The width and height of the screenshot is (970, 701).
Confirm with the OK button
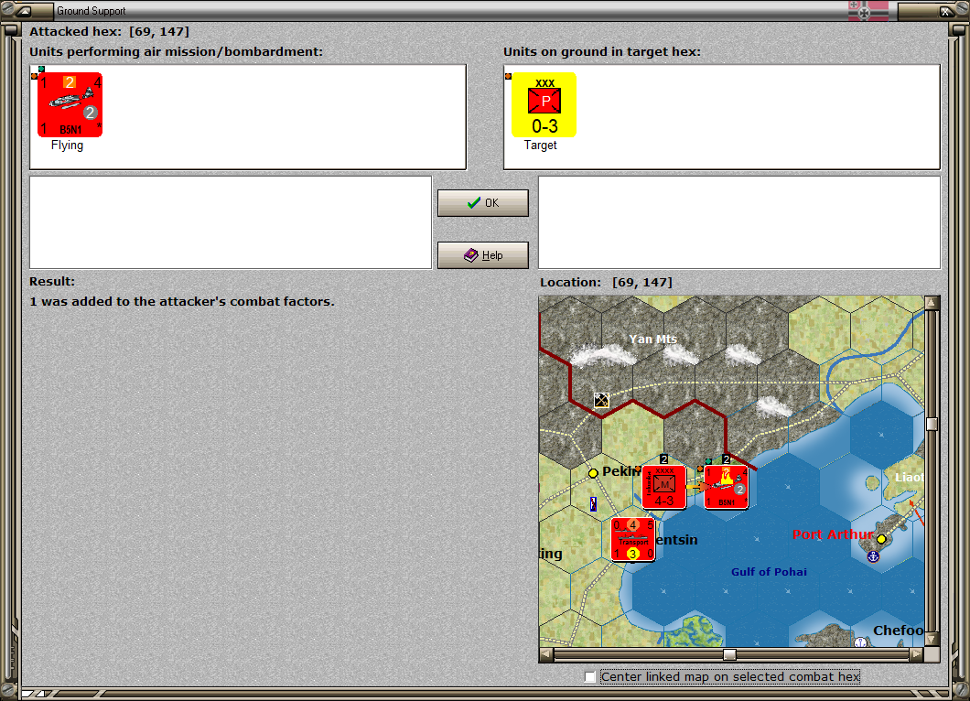pyautogui.click(x=483, y=203)
